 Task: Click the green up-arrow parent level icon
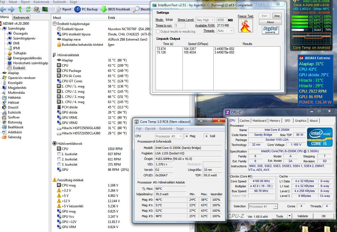point(20,9)
